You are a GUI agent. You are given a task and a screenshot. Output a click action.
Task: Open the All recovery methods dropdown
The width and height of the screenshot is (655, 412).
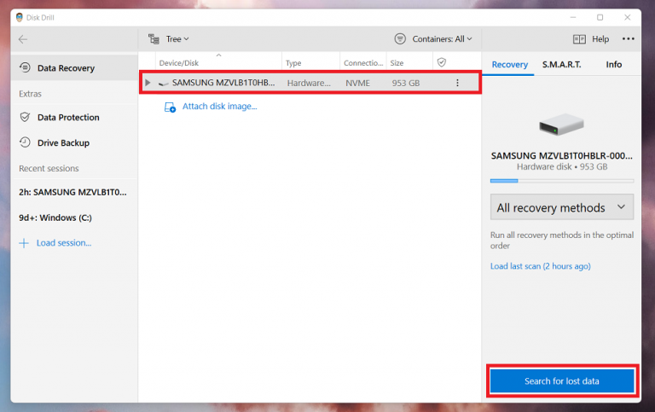[561, 207]
